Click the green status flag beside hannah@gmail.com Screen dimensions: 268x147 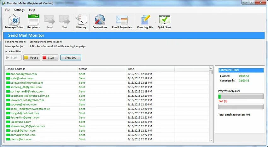(x=8, y=74)
